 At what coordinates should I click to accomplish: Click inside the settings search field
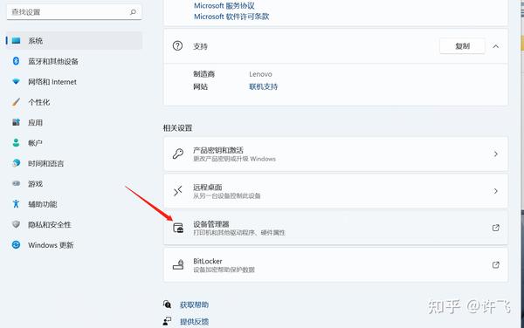(74, 12)
